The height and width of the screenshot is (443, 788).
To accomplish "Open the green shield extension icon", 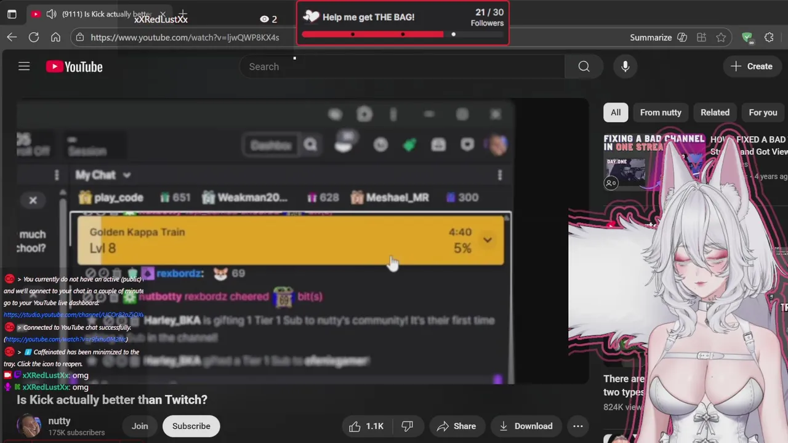I will tap(747, 38).
